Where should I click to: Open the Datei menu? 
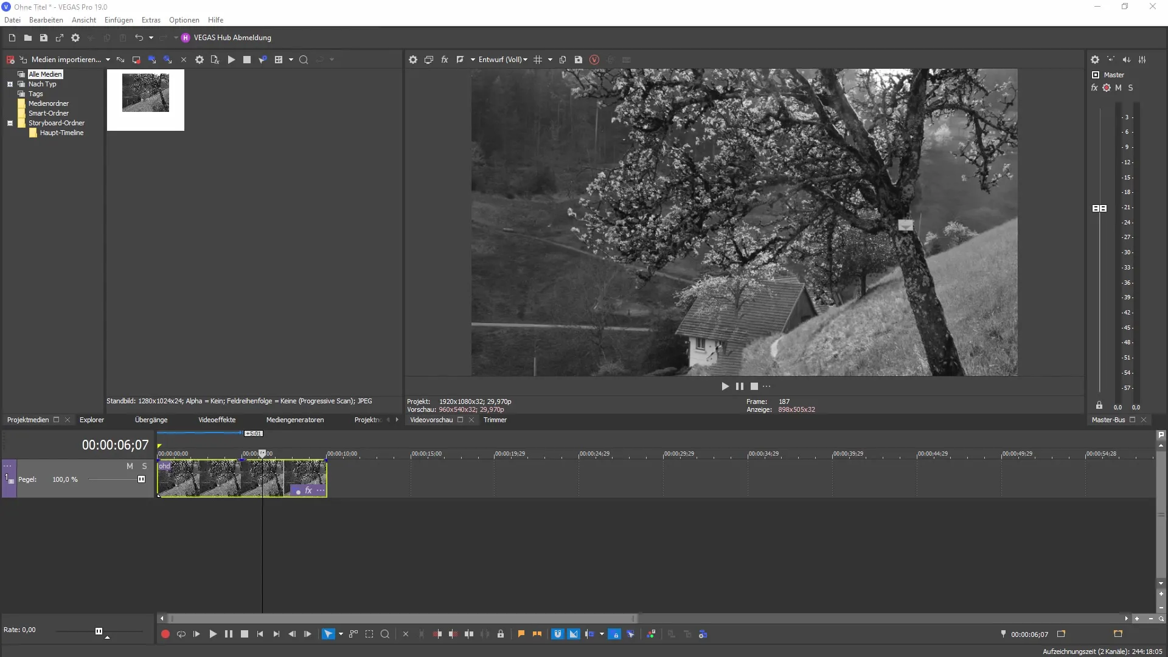click(x=12, y=20)
